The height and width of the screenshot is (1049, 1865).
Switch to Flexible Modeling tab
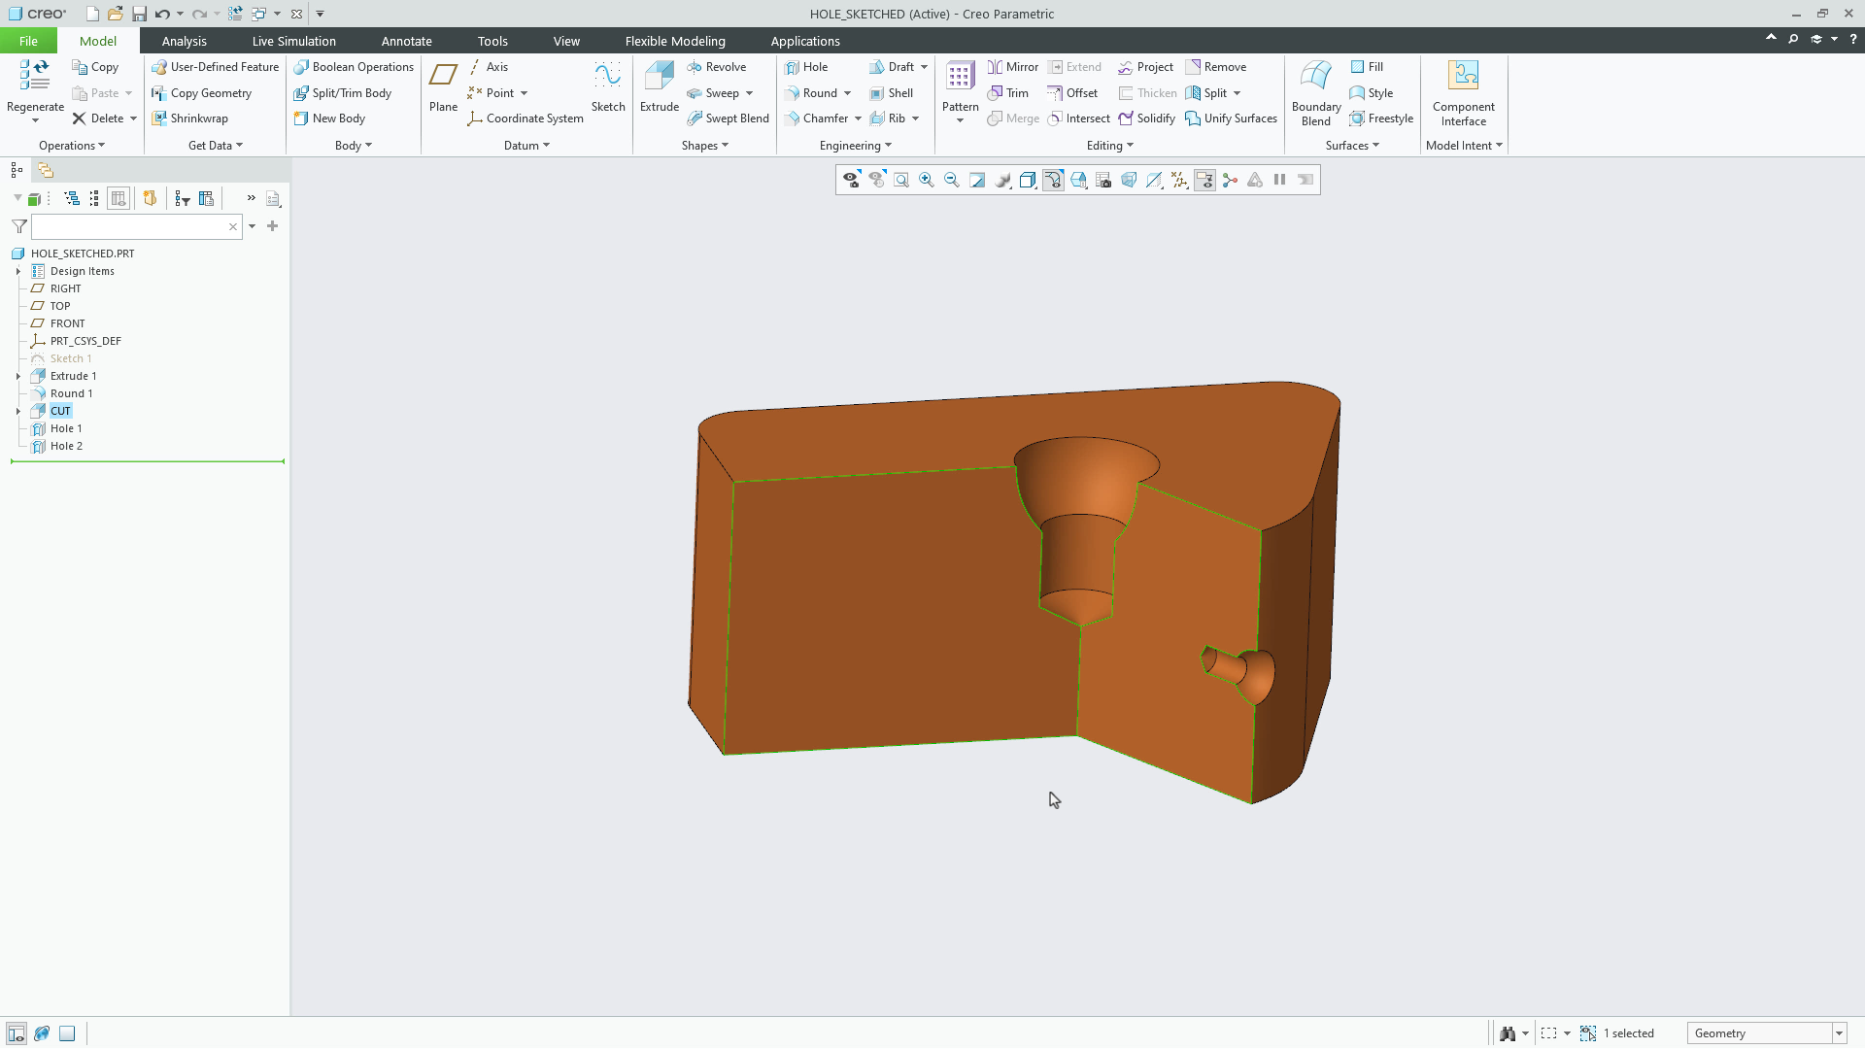[x=675, y=41]
